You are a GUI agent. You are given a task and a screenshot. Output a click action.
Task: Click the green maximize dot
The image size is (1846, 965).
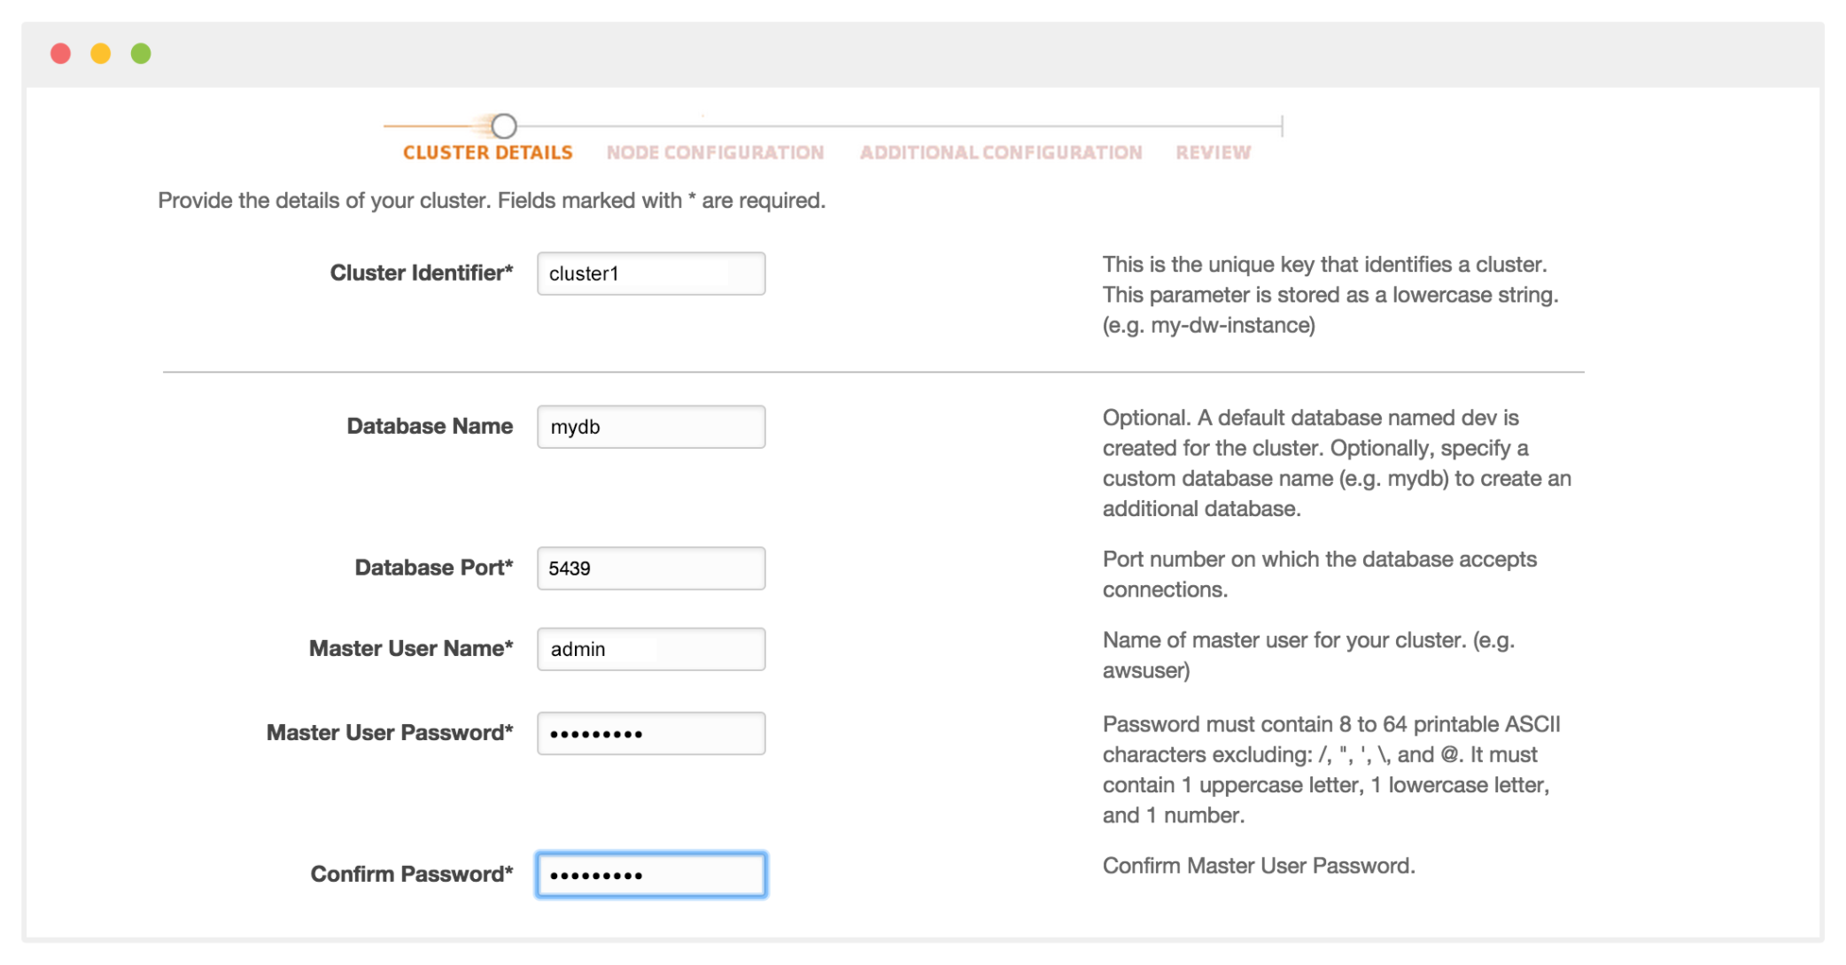(x=140, y=53)
